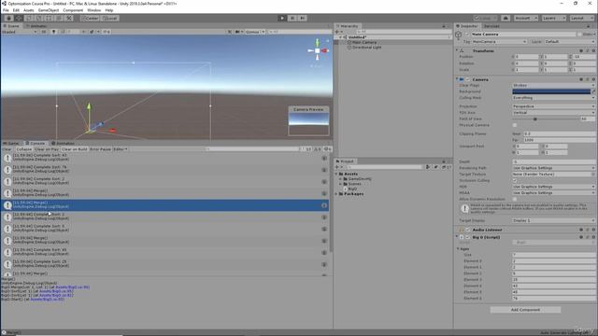Open the Shaded draw mode dropdown
The height and width of the screenshot is (336, 598).
click(x=19, y=32)
